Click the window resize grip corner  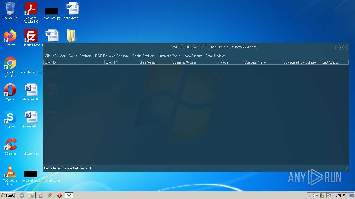(347, 169)
